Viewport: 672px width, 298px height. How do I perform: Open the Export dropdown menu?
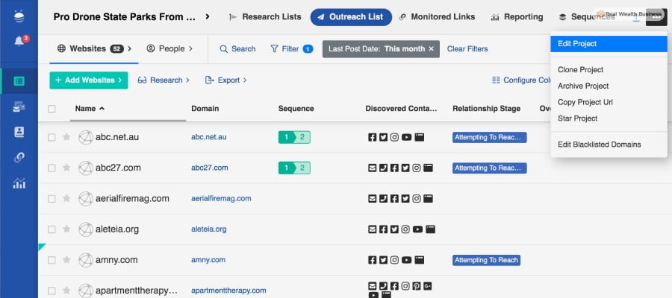225,80
